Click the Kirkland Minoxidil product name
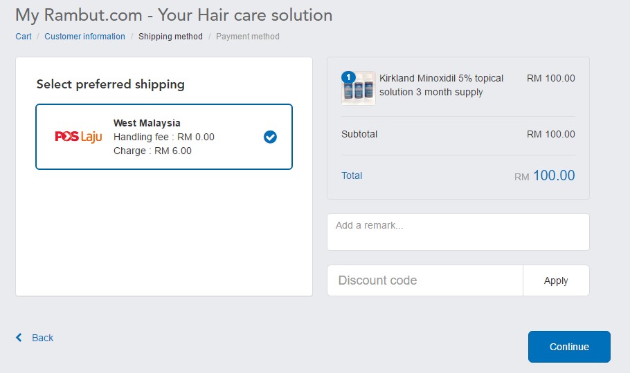 441,85
